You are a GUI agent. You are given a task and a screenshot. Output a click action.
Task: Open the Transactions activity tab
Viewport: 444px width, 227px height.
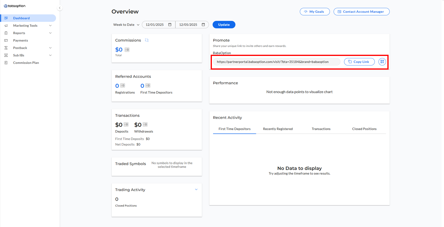pyautogui.click(x=321, y=129)
